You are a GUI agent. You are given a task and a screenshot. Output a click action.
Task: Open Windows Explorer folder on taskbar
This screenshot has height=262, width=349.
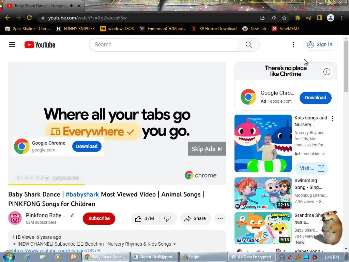tap(43, 257)
